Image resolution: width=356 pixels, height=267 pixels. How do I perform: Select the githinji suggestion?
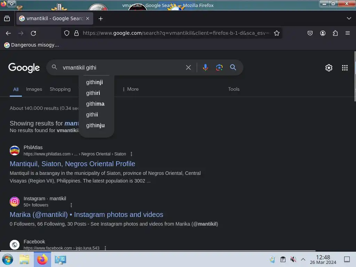(95, 82)
